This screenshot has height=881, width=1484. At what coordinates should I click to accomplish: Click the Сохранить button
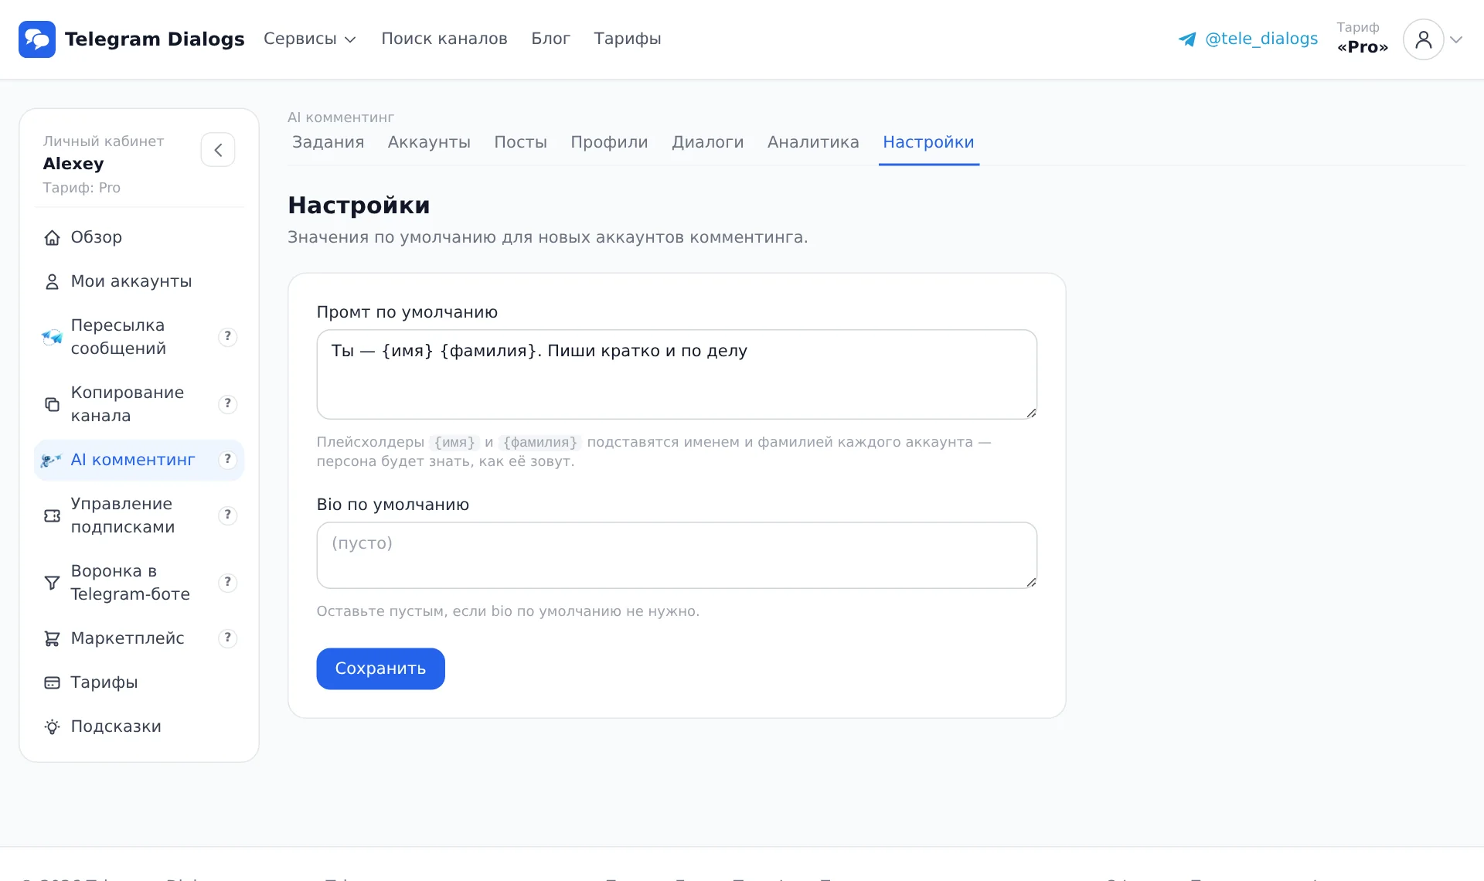(x=380, y=668)
